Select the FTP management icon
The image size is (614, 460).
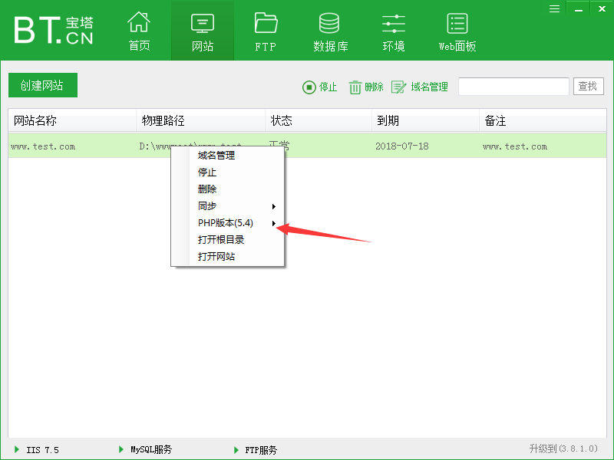pyautogui.click(x=265, y=29)
